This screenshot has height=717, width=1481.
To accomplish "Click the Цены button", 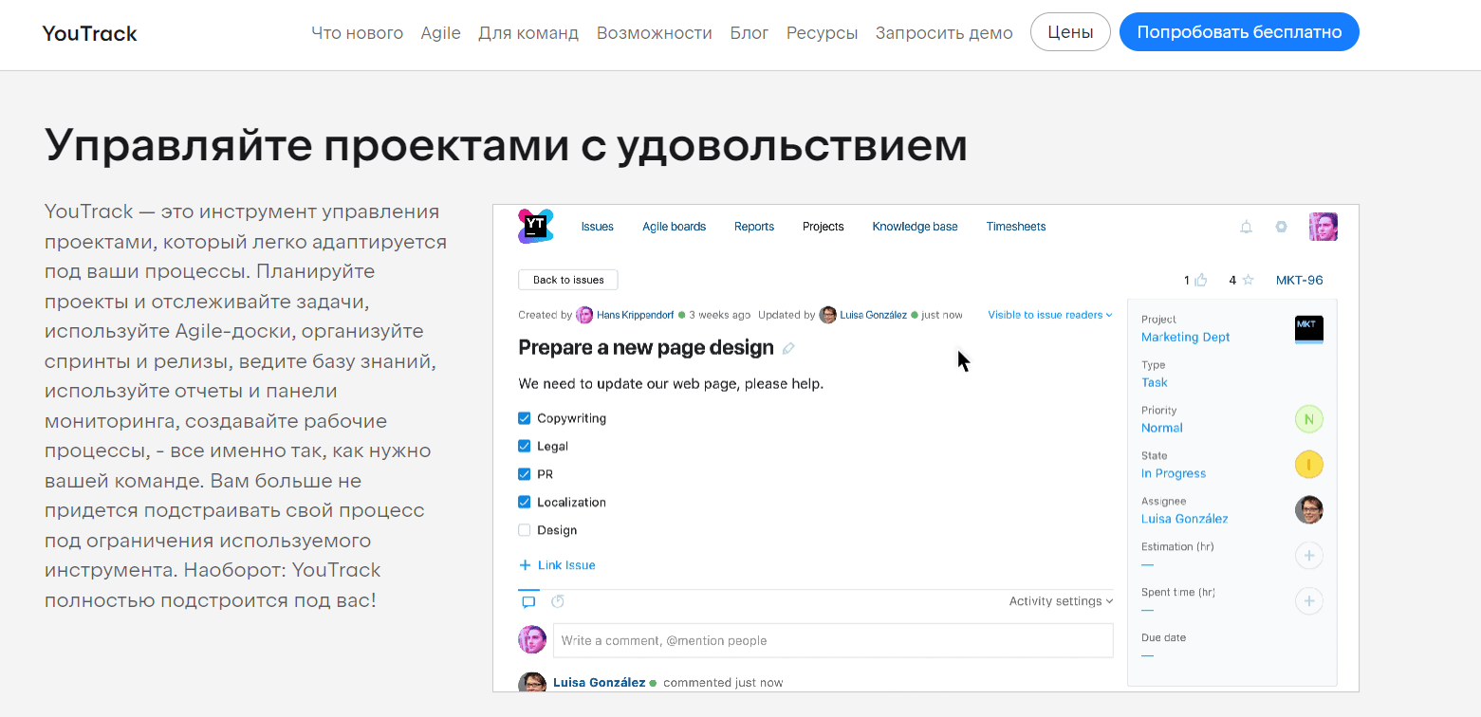I will [x=1070, y=32].
